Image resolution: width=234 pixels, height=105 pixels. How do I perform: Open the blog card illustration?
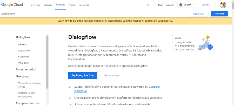(x=205, y=43)
